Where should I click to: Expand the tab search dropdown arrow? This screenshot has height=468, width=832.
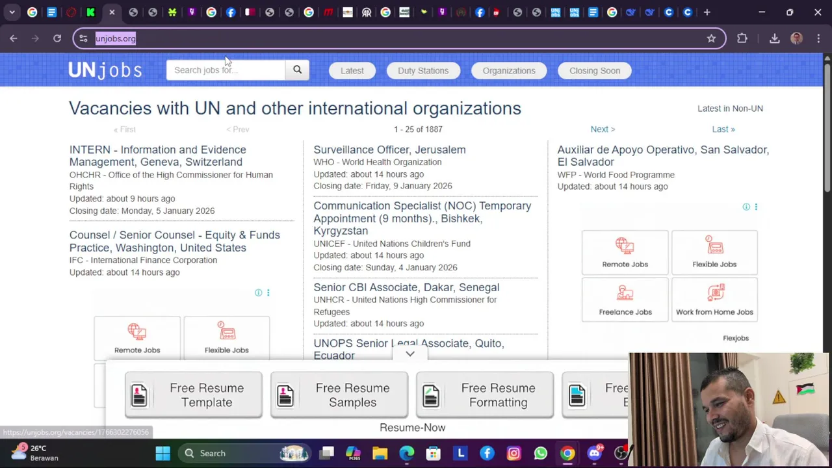click(x=12, y=12)
